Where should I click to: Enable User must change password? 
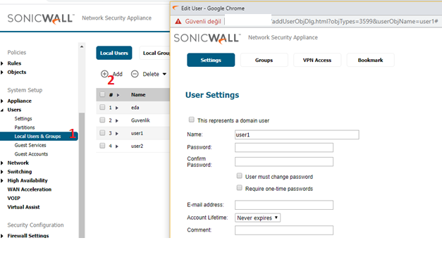point(239,176)
